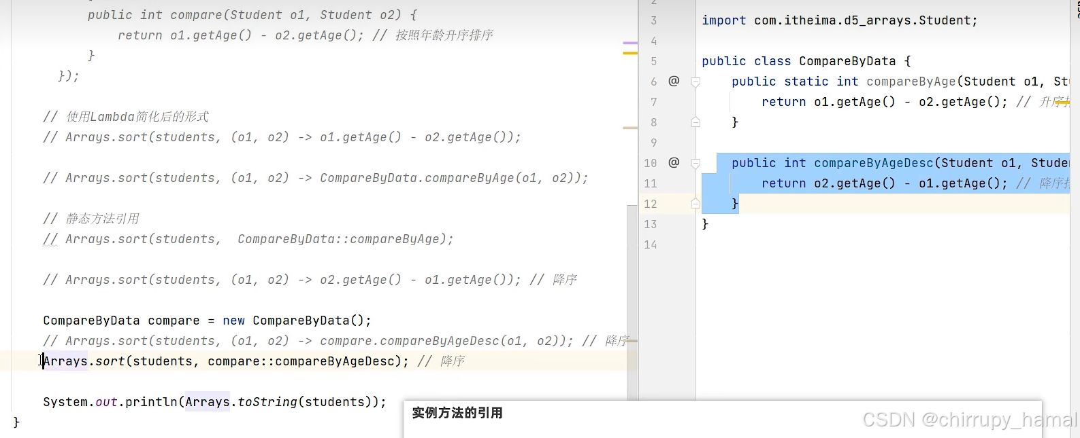Click 'import com.itheima.d5_arrays.Student;' line
The width and height of the screenshot is (1080, 438).
click(x=840, y=20)
